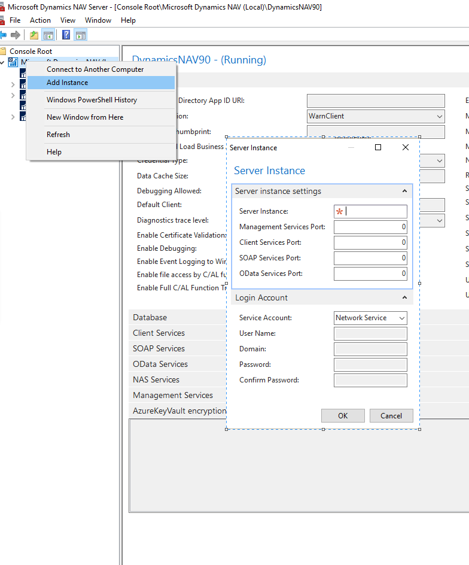Screen dimensions: 469x565
Task: Select Add Instance from context menu
Action: (101, 83)
